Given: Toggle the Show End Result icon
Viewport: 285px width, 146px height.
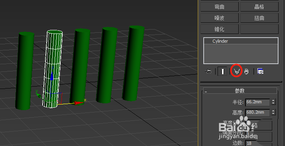Looking at the screenshot, I should 222,71.
